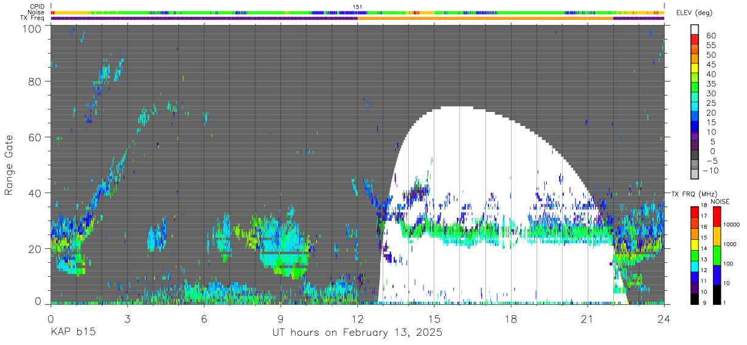Click the 55 label on the ELEV color bar
The width and height of the screenshot is (747, 345).
tap(711, 45)
